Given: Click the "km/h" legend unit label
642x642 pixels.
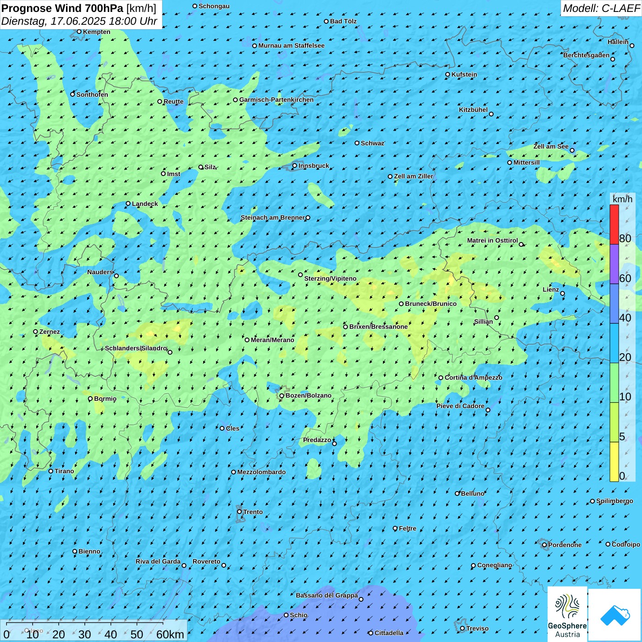Looking at the screenshot, I should 622,199.
